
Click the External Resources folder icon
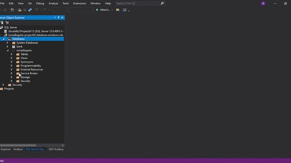(x=18, y=70)
